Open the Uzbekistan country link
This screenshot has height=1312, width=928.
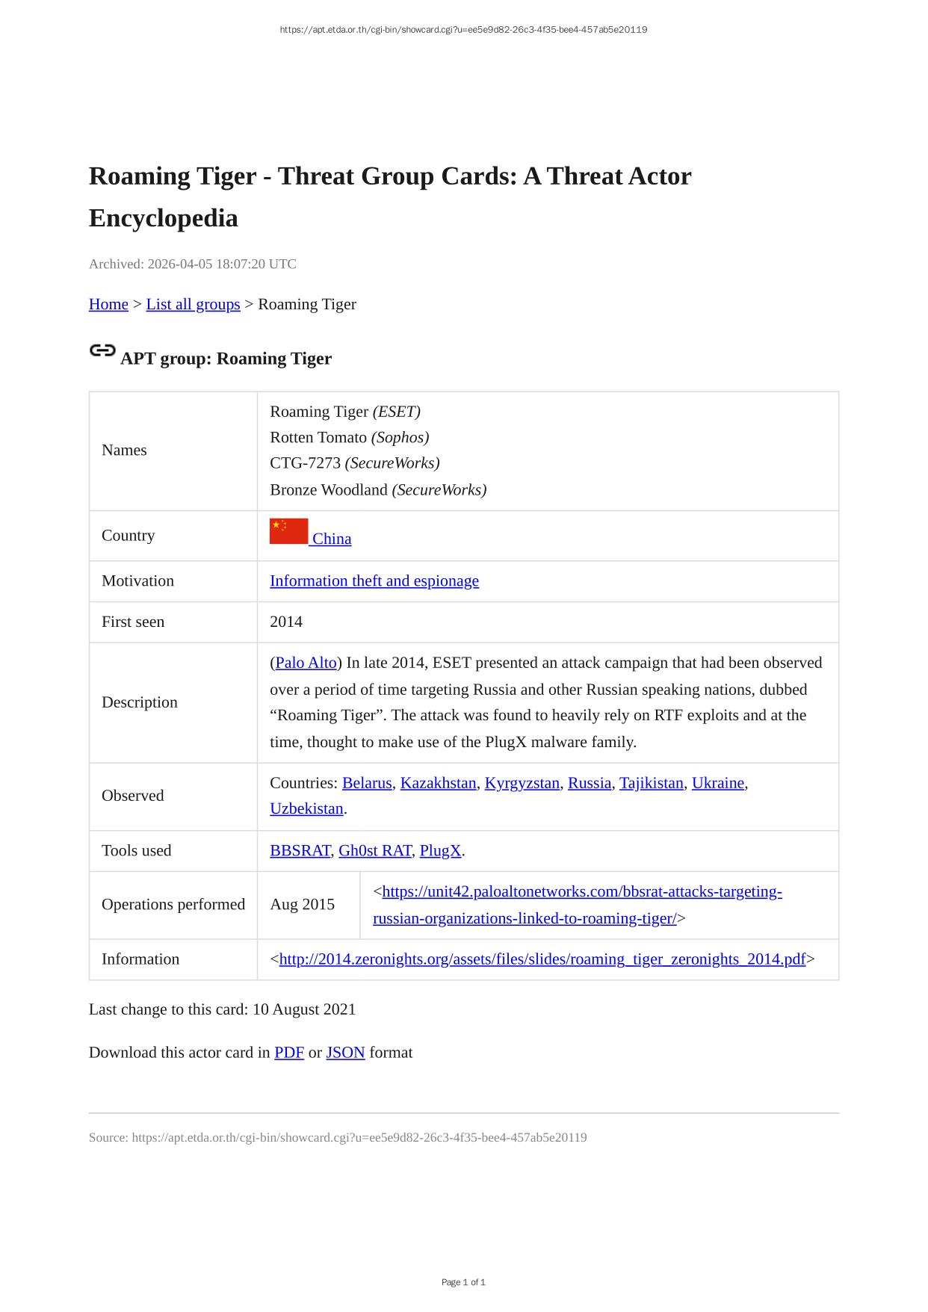306,808
